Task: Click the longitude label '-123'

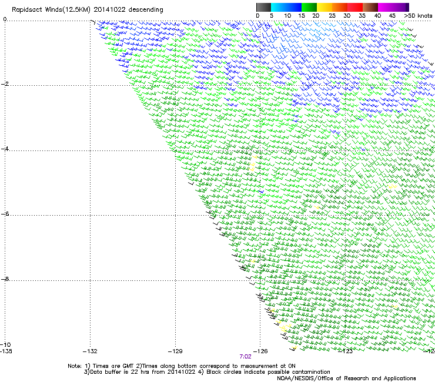Action: tap(346, 351)
